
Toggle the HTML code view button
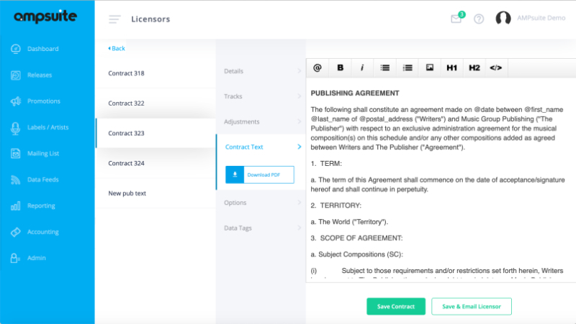point(495,68)
